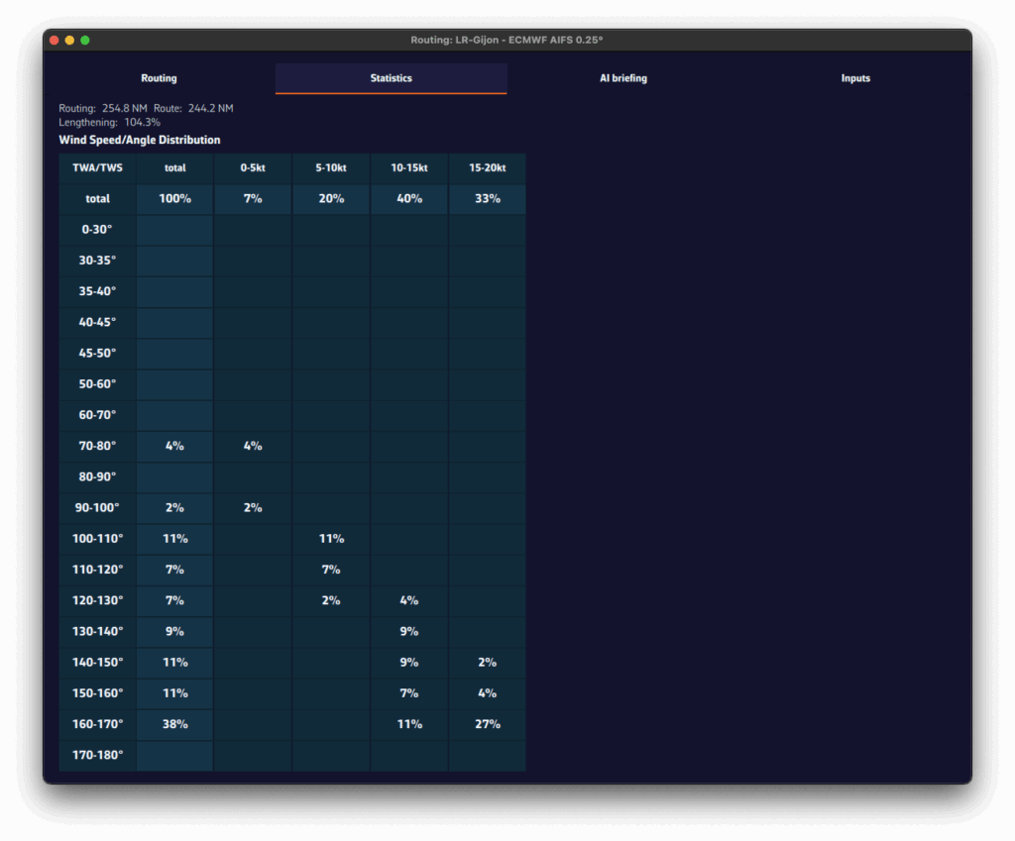This screenshot has width=1015, height=841.
Task: Click the 38% total cell
Action: (x=174, y=724)
